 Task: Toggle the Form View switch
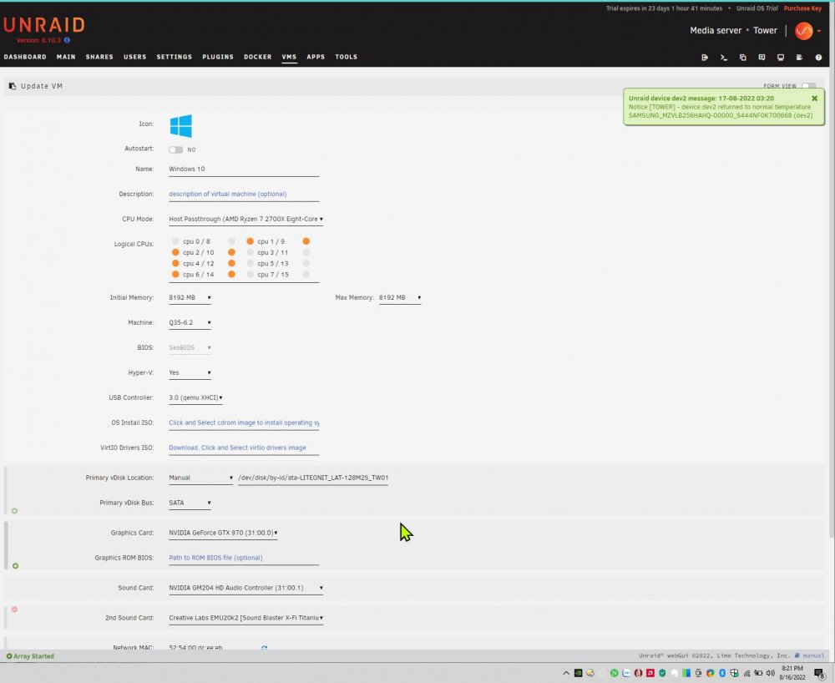pyautogui.click(x=808, y=86)
